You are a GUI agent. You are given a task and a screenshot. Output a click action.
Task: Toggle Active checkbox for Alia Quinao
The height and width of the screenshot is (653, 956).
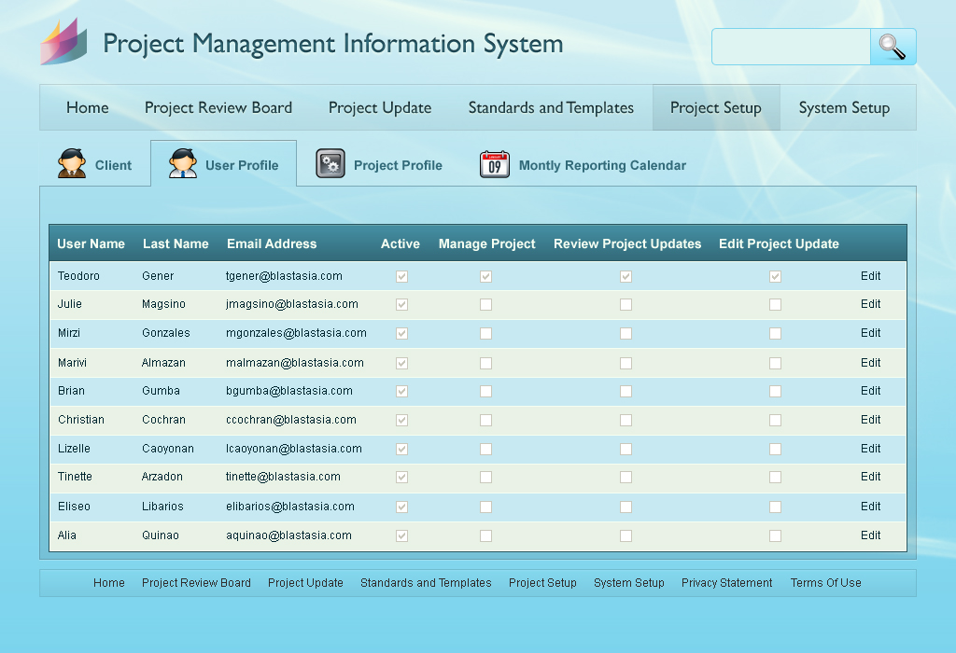click(401, 536)
